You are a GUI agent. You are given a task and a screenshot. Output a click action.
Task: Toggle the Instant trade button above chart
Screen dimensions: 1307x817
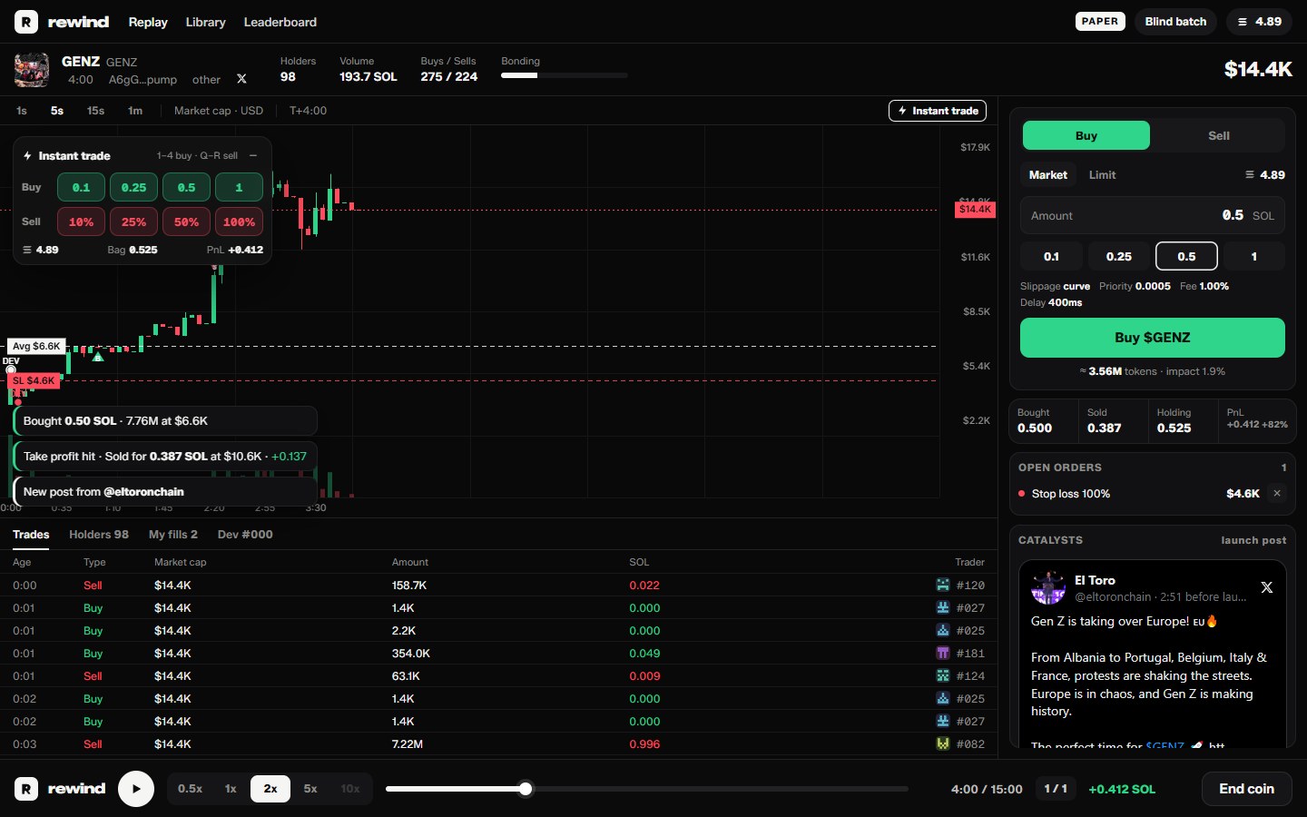pos(938,111)
